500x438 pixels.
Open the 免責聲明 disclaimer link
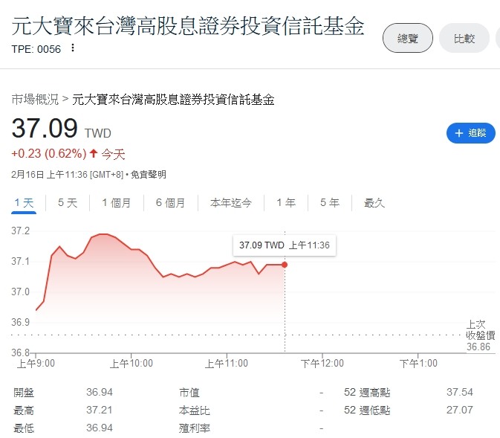click(x=149, y=175)
